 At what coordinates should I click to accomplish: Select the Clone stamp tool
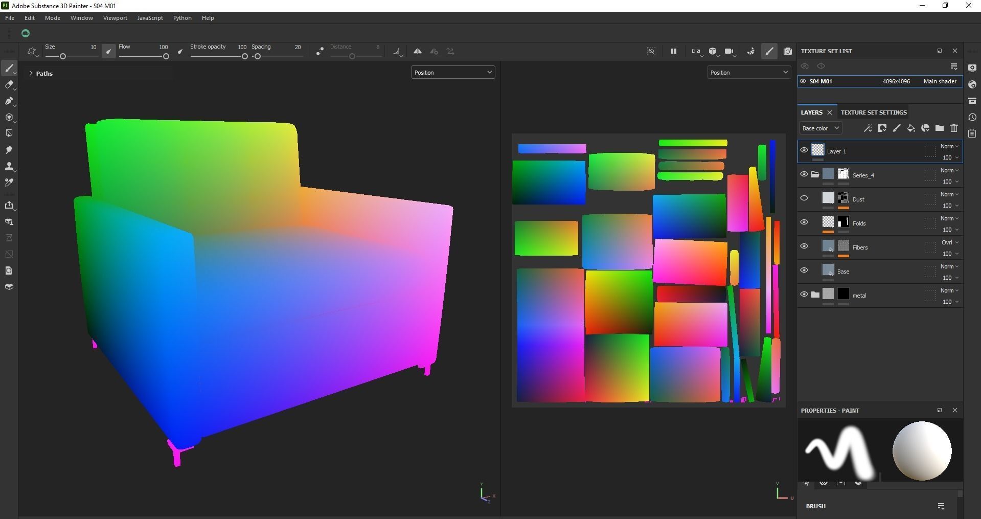click(x=9, y=166)
